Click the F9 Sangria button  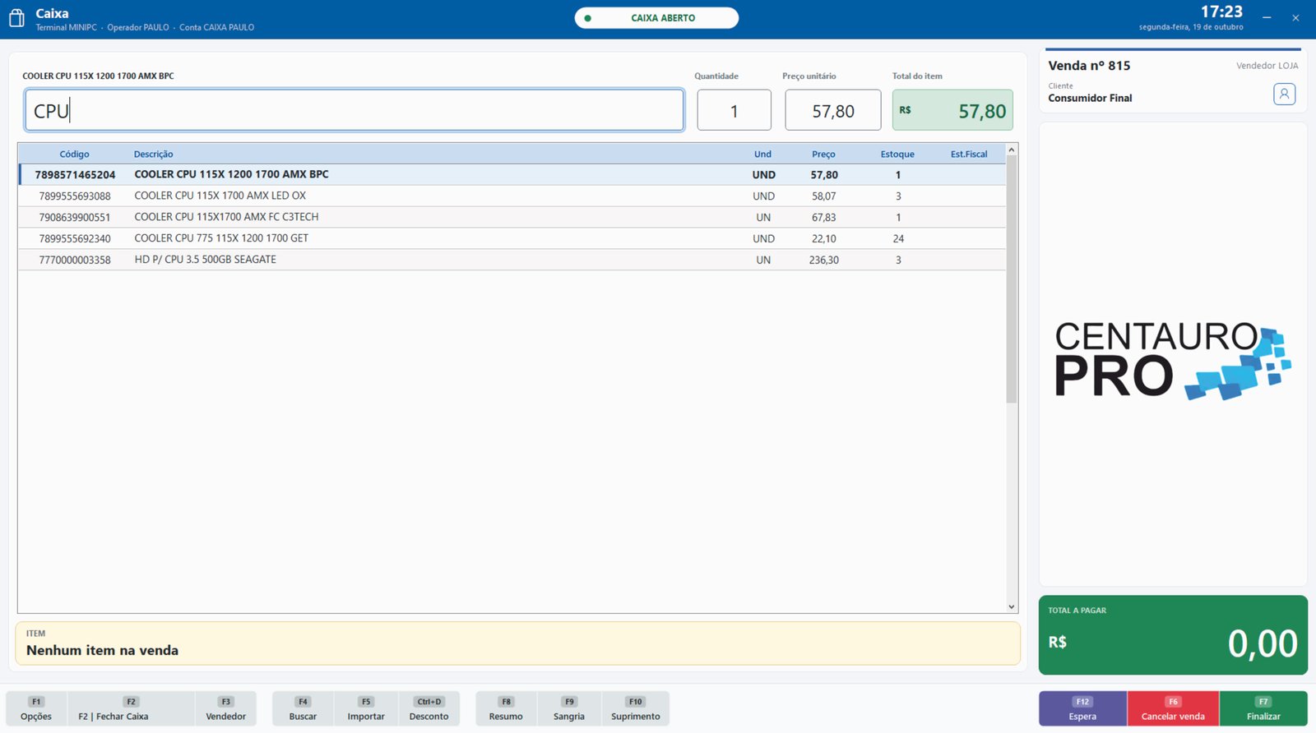click(569, 708)
